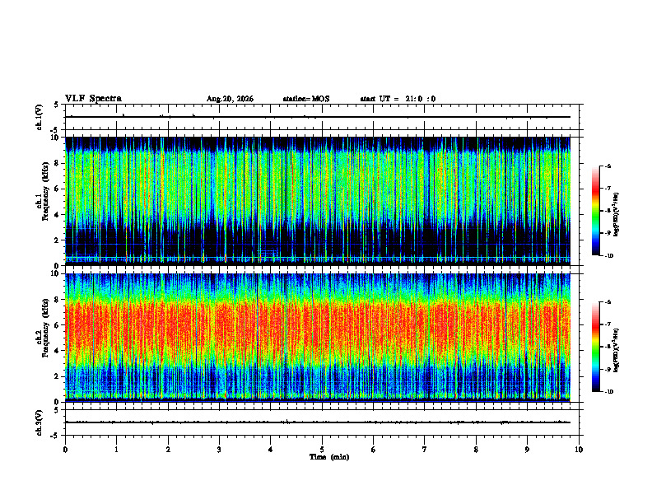The height and width of the screenshot is (504, 652).
Task: Click the "-6" tick on ch.1 color bar
Action: 608,166
